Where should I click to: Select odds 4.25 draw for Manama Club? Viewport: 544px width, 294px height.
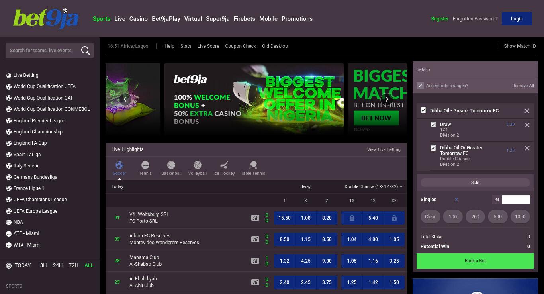(x=306, y=261)
